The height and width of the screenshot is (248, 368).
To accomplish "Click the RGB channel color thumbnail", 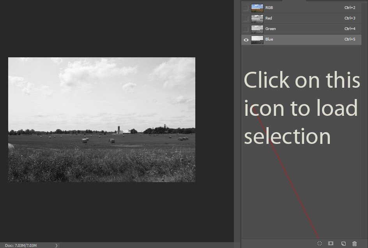I will tap(257, 8).
